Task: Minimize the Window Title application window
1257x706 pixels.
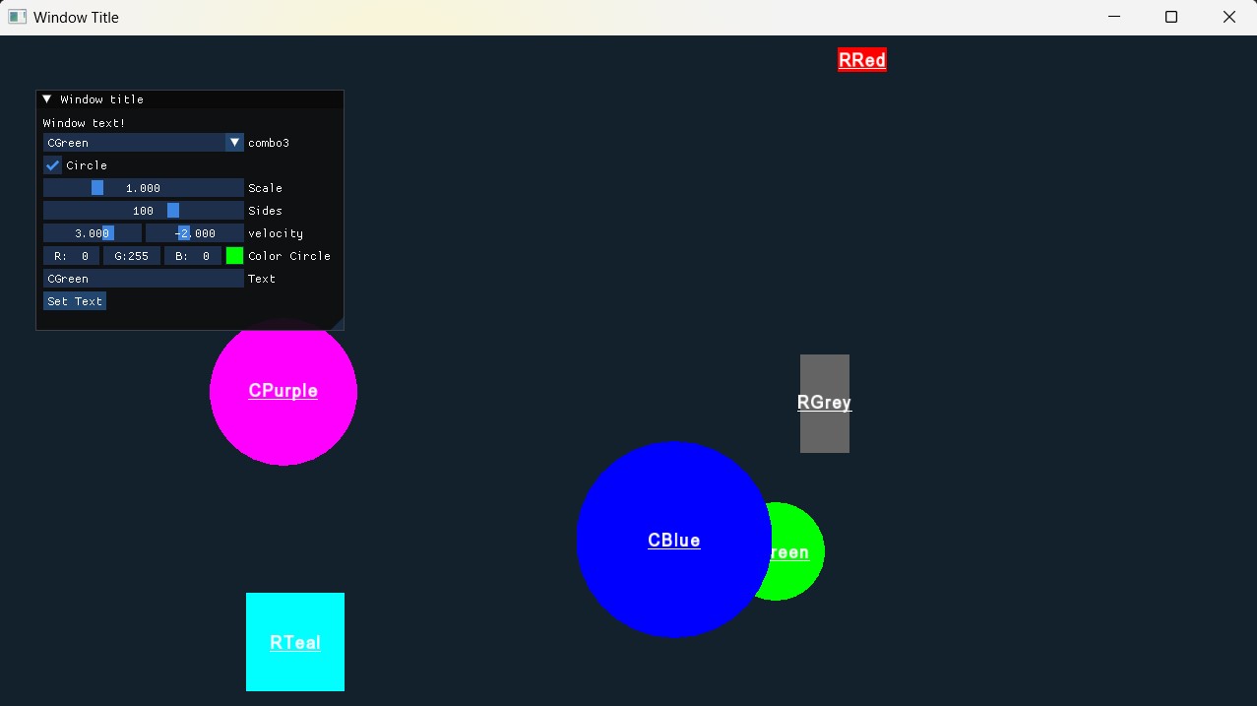Action: click(1114, 17)
